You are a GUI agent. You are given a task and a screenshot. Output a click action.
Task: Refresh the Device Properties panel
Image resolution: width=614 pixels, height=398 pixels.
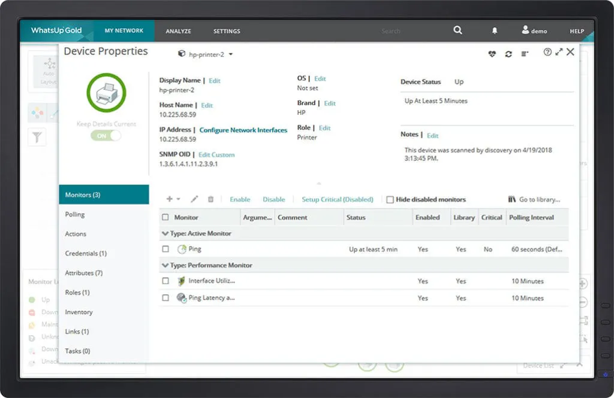coord(508,53)
